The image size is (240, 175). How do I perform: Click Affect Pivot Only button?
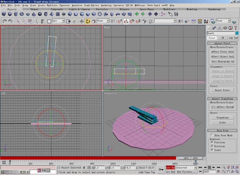tap(223, 52)
